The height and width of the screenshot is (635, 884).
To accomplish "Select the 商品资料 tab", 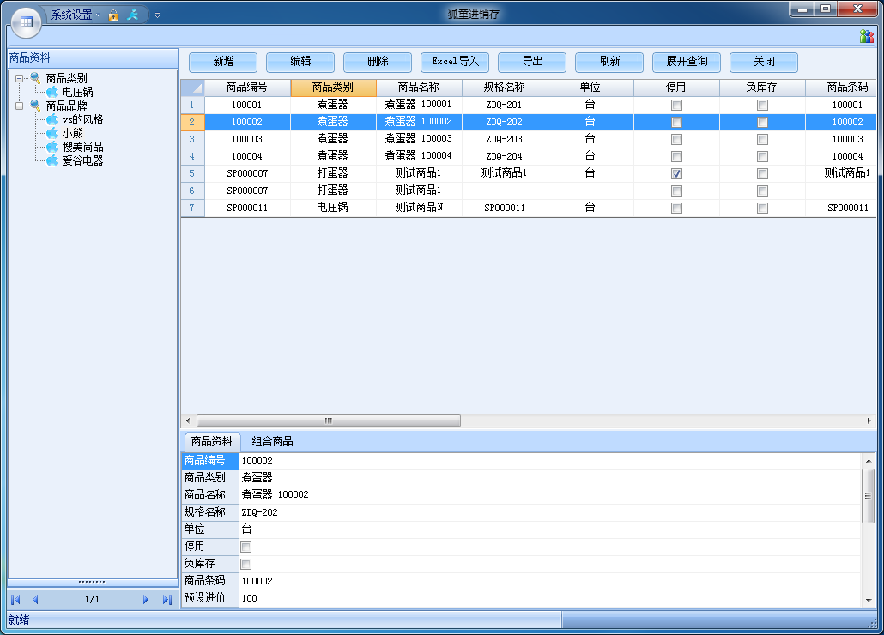I will (211, 441).
